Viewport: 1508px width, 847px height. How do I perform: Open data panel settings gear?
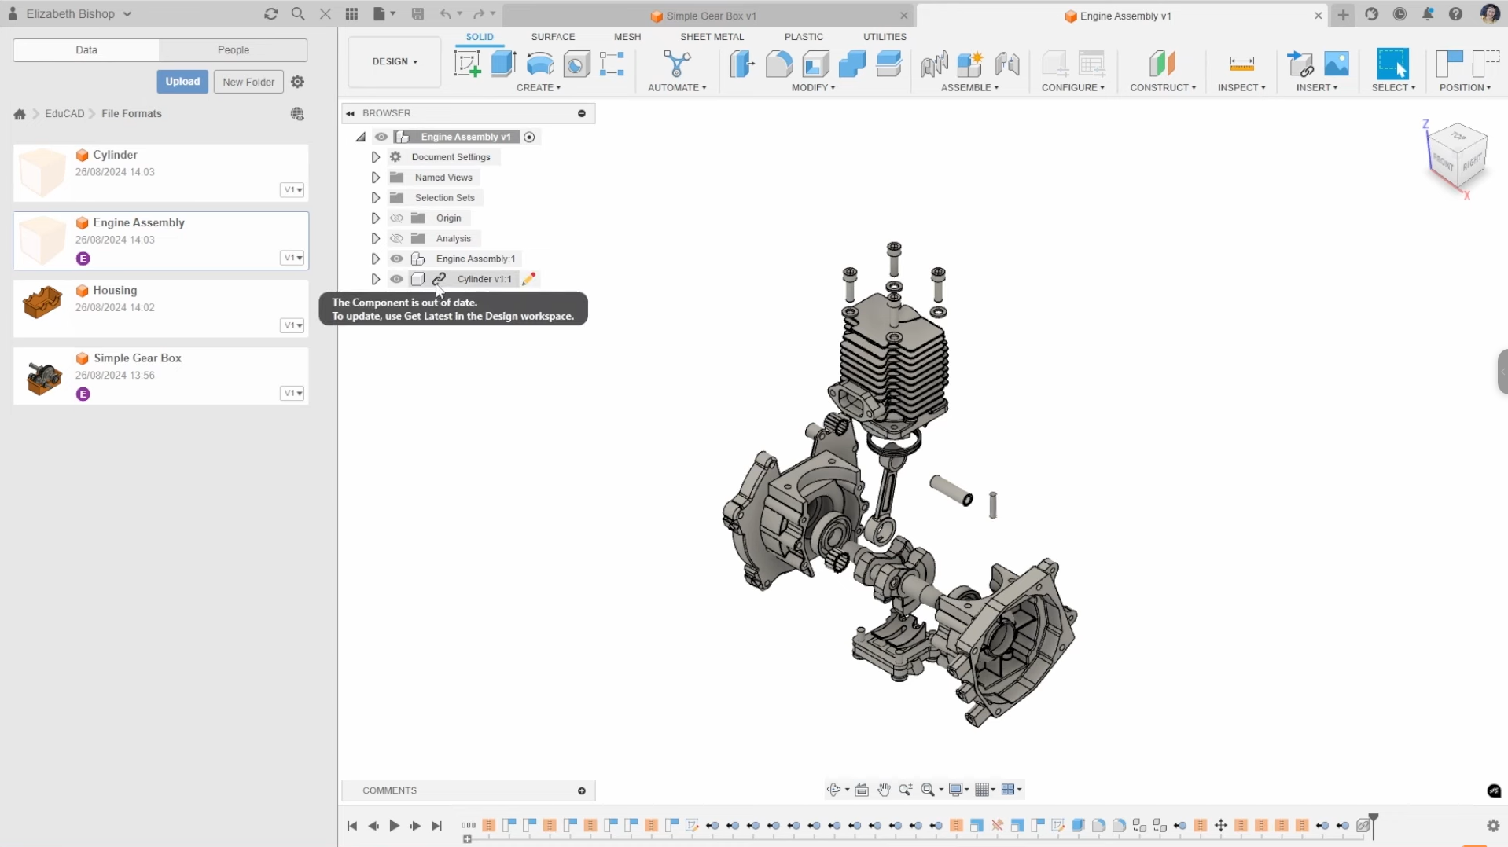tap(298, 82)
